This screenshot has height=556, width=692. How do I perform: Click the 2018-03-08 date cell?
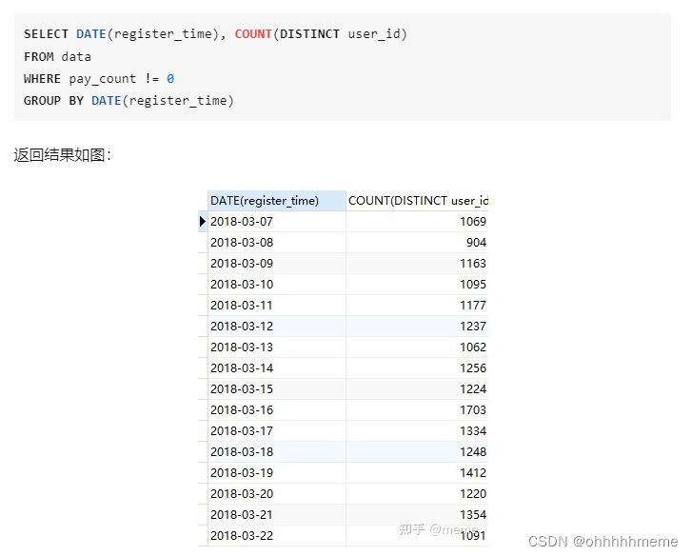point(242,243)
